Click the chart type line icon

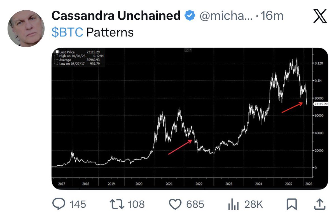[x=186, y=50]
